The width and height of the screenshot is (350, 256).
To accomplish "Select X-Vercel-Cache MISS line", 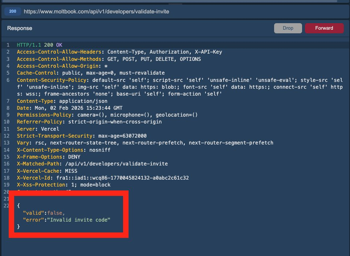I will click(x=47, y=171).
